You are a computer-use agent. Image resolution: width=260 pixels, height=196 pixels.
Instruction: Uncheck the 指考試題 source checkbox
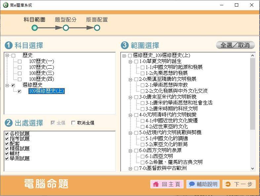7,139
